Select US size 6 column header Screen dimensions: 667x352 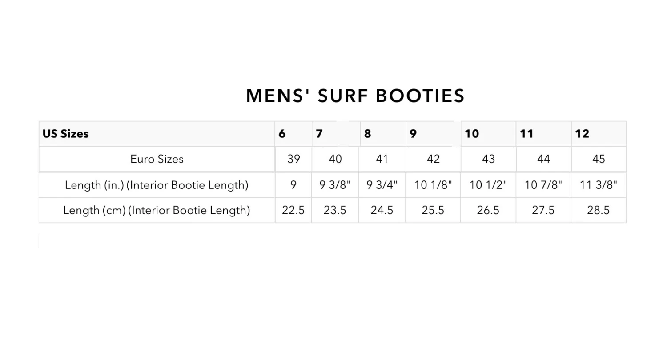[x=282, y=134]
